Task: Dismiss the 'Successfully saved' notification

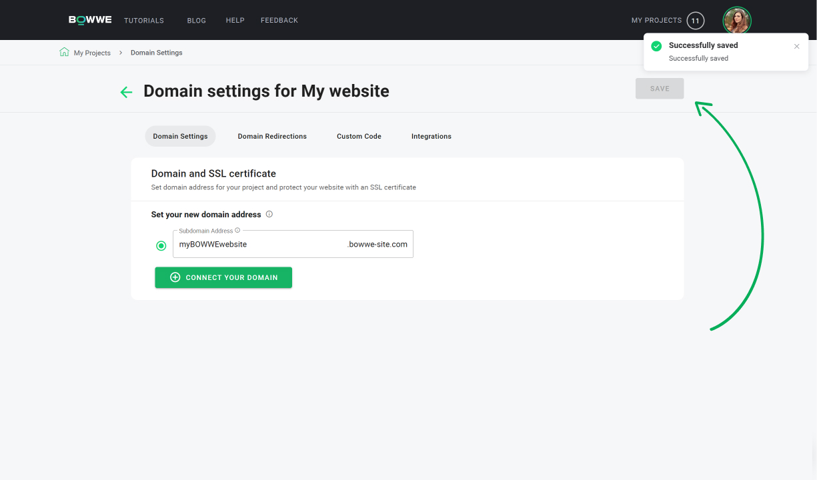Action: (x=796, y=47)
